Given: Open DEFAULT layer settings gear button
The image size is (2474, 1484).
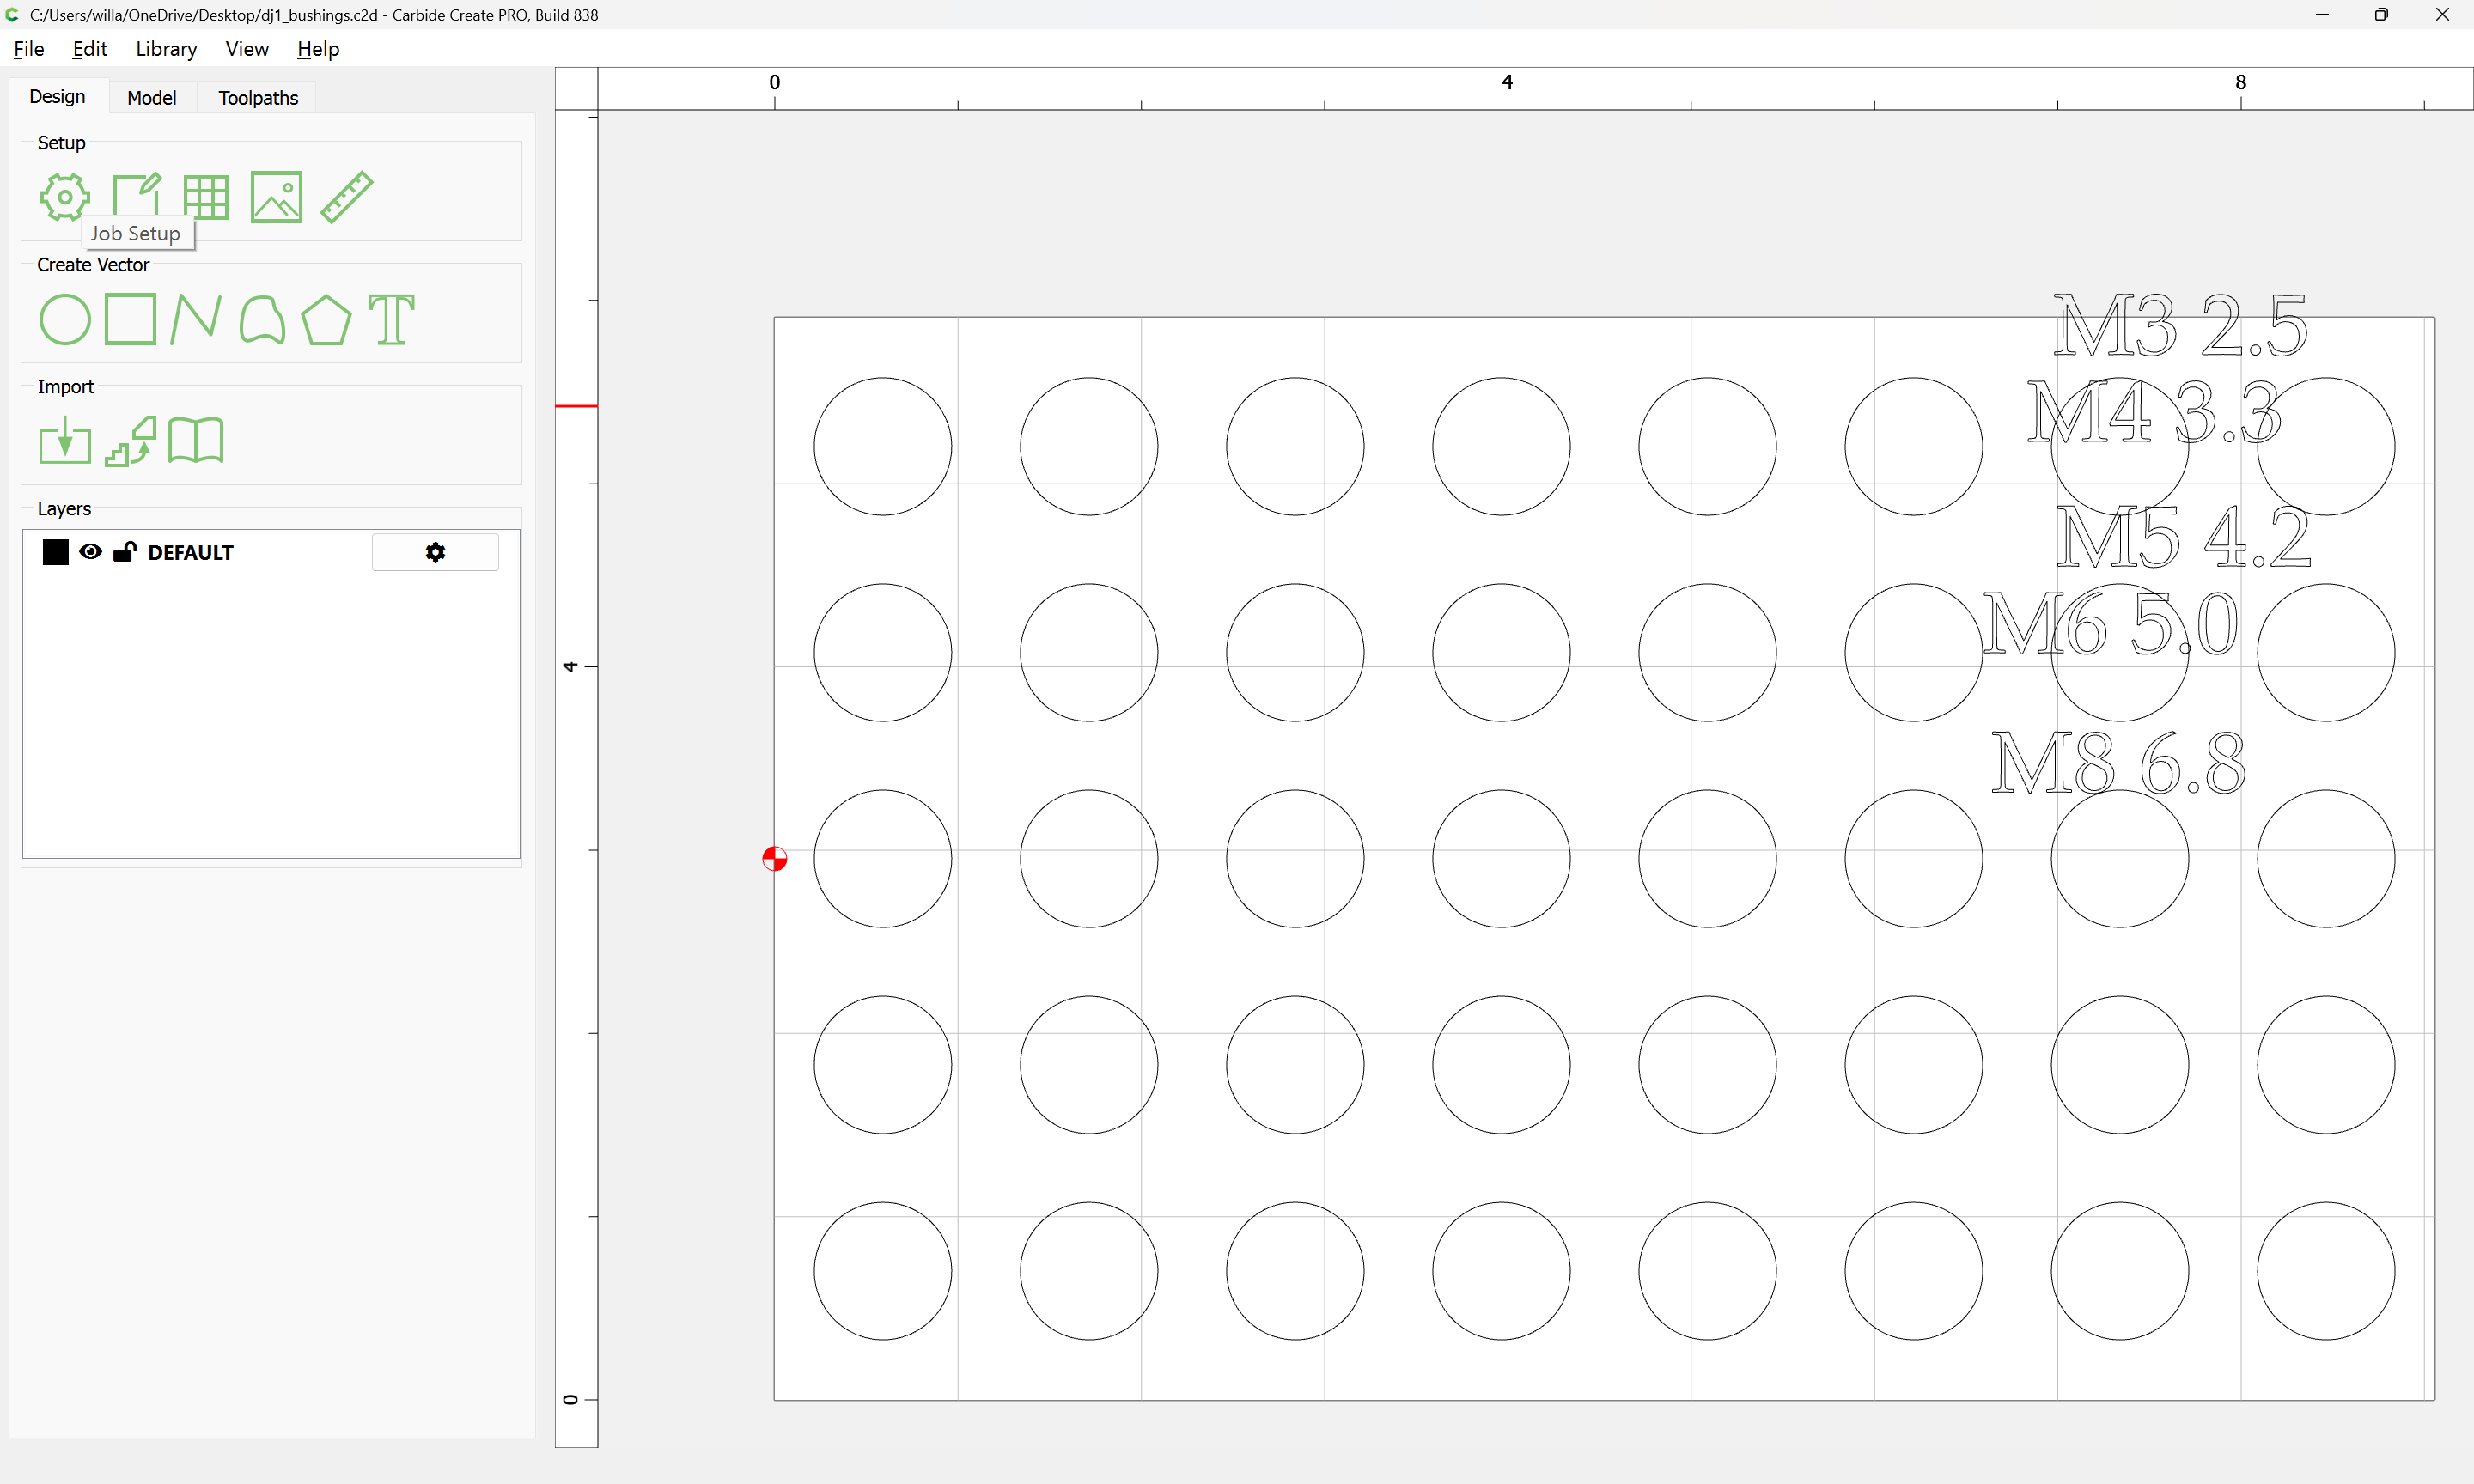Looking at the screenshot, I should [x=435, y=552].
